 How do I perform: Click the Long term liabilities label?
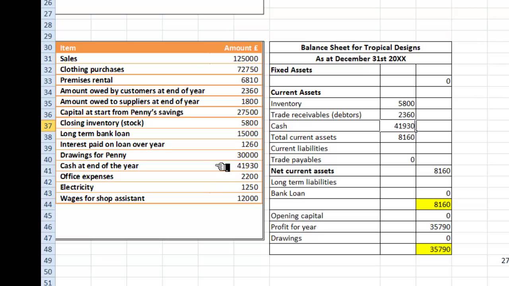[x=303, y=182]
